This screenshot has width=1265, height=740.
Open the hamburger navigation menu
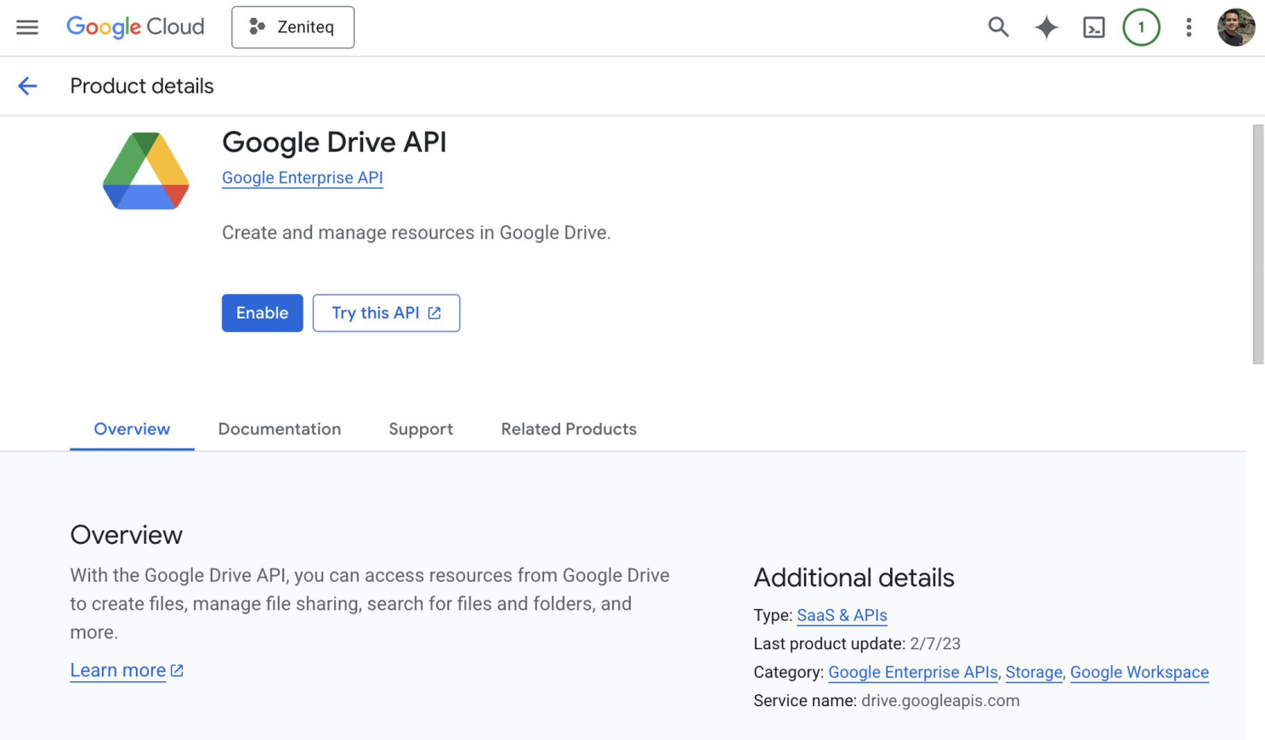point(27,27)
